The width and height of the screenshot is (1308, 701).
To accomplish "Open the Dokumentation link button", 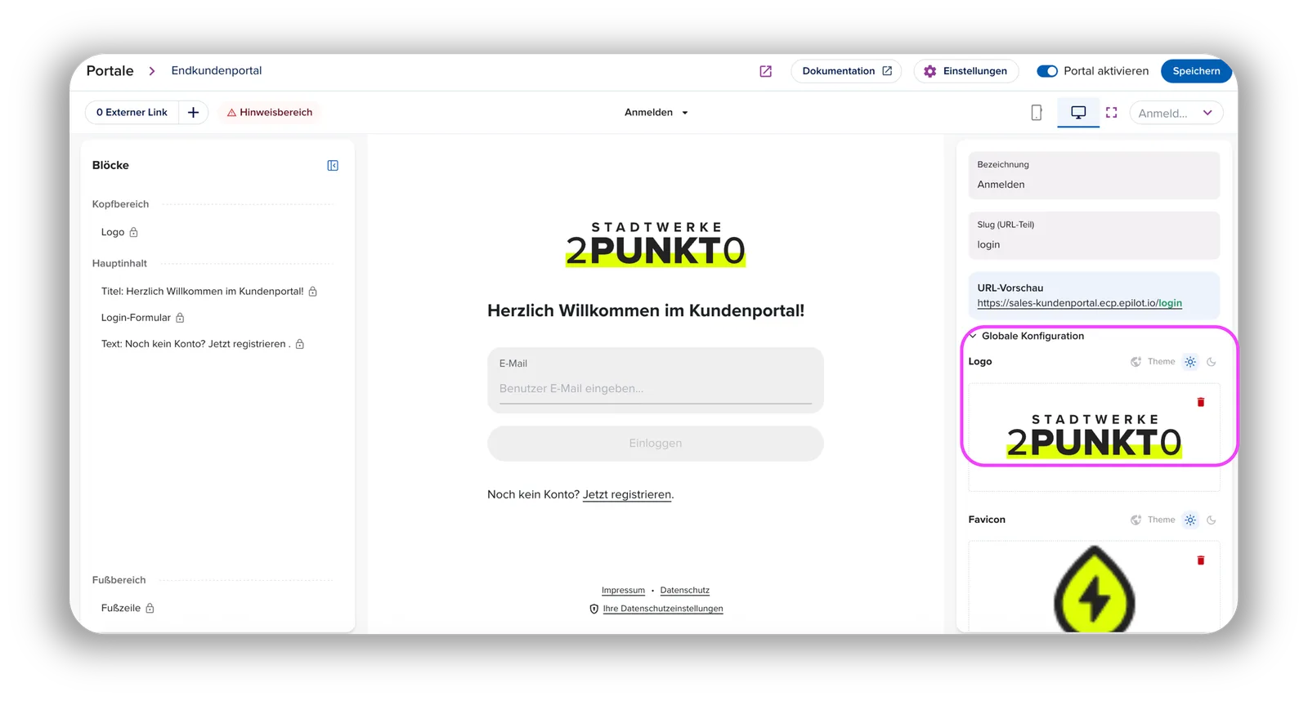I will point(846,71).
